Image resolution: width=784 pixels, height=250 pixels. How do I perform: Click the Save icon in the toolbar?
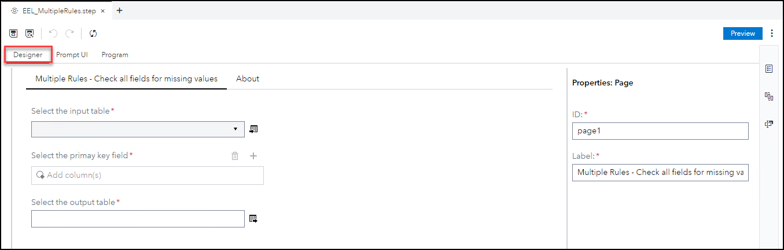tap(13, 33)
